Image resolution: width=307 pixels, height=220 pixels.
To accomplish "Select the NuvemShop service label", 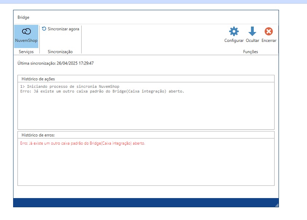I will pyautogui.click(x=26, y=41).
